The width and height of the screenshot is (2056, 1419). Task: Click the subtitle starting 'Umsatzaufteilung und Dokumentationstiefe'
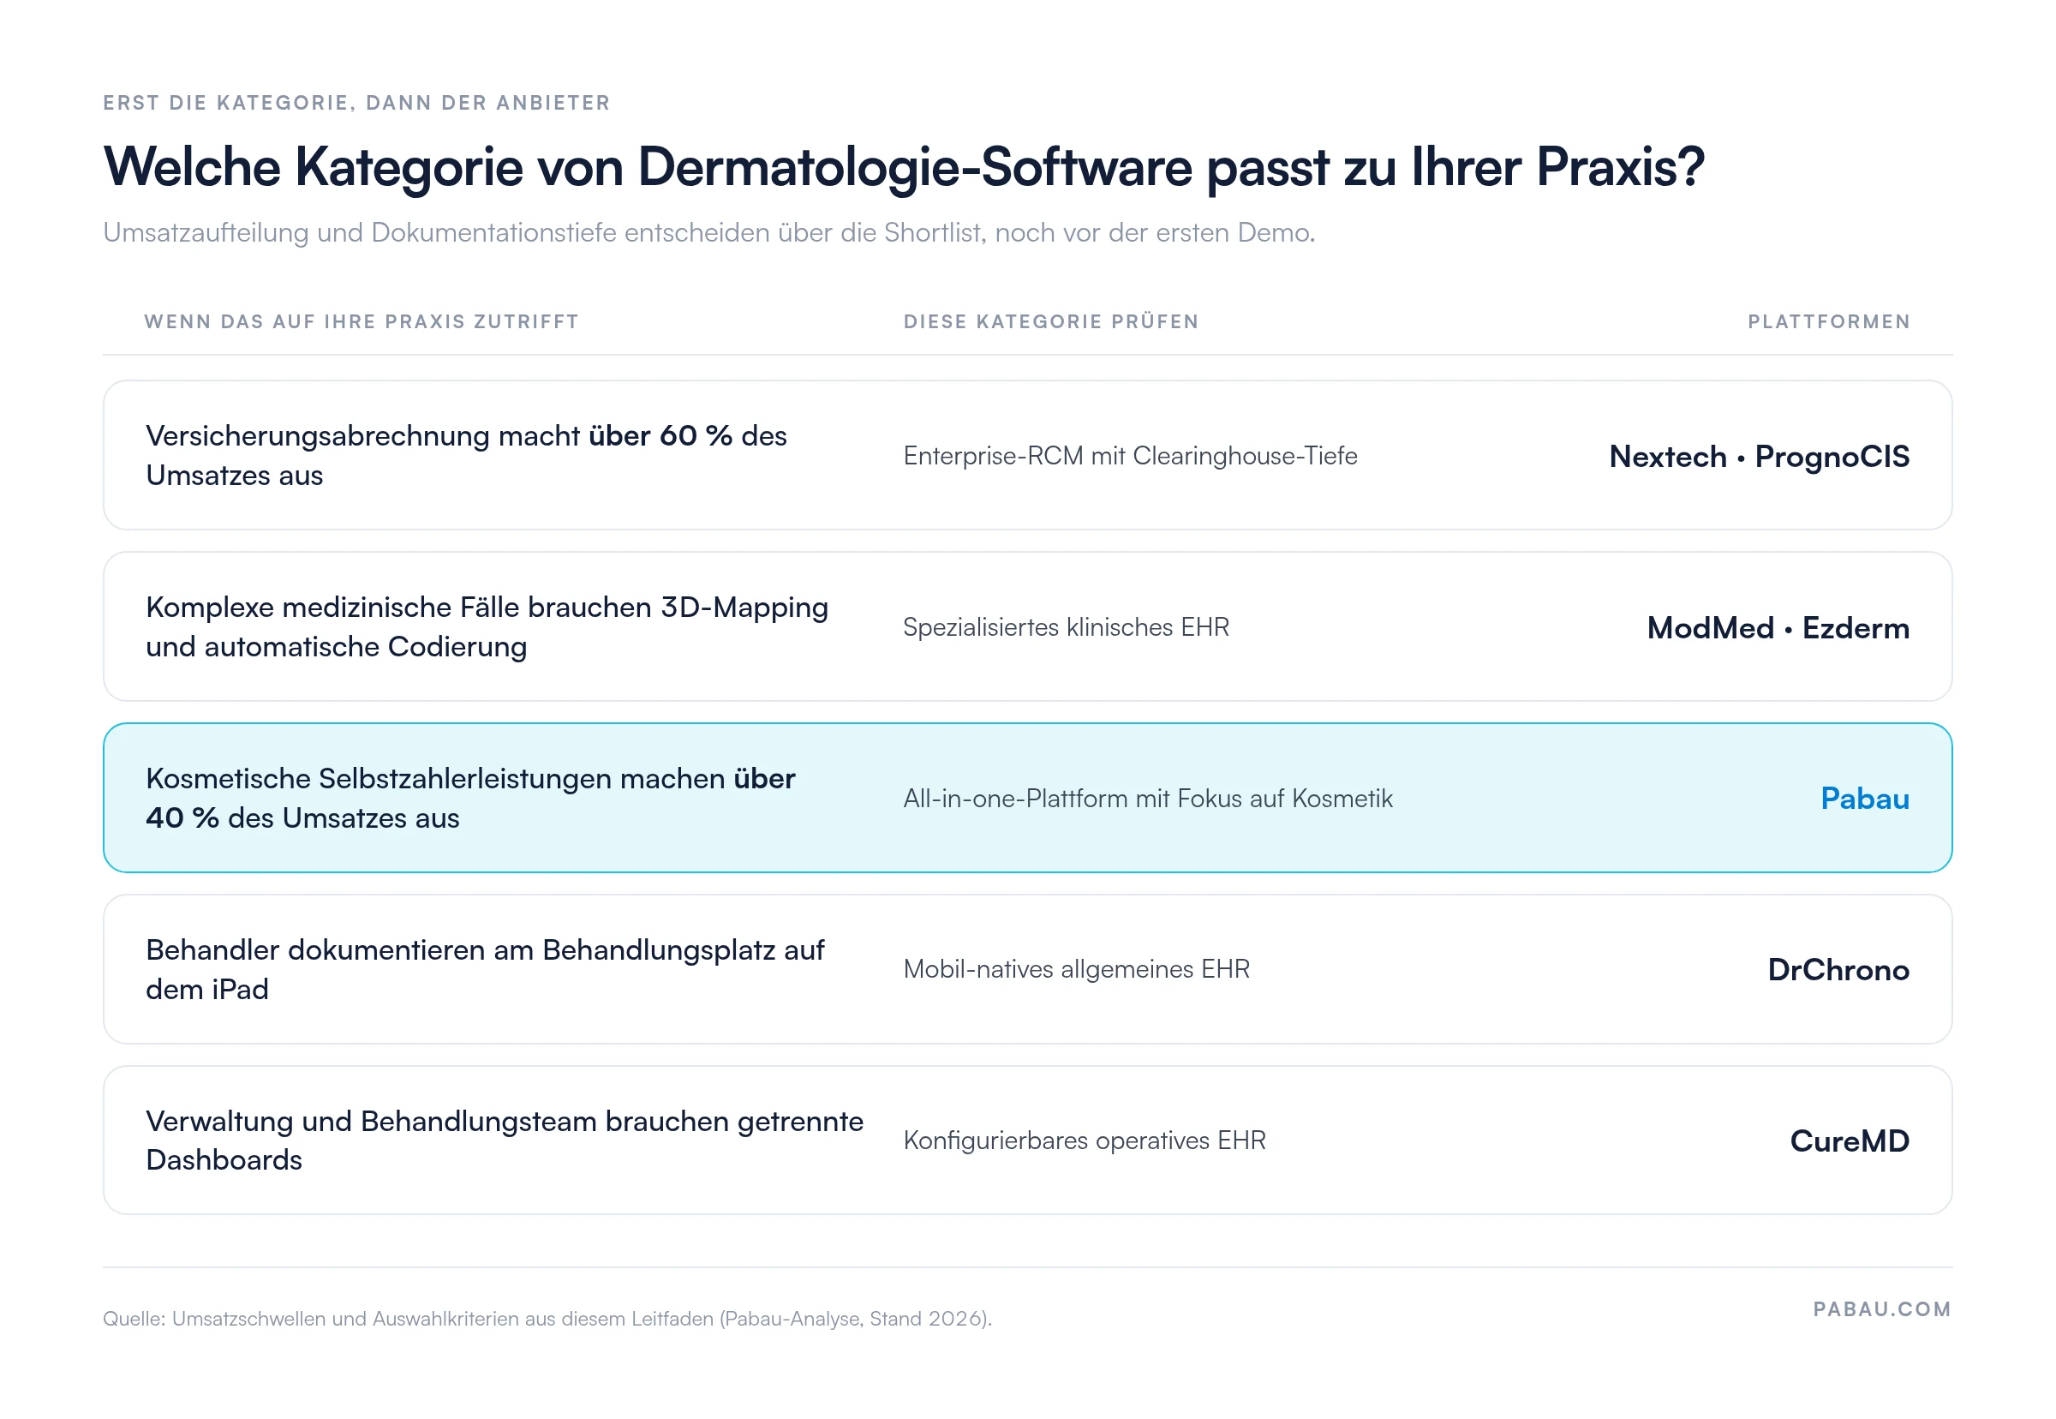[708, 232]
